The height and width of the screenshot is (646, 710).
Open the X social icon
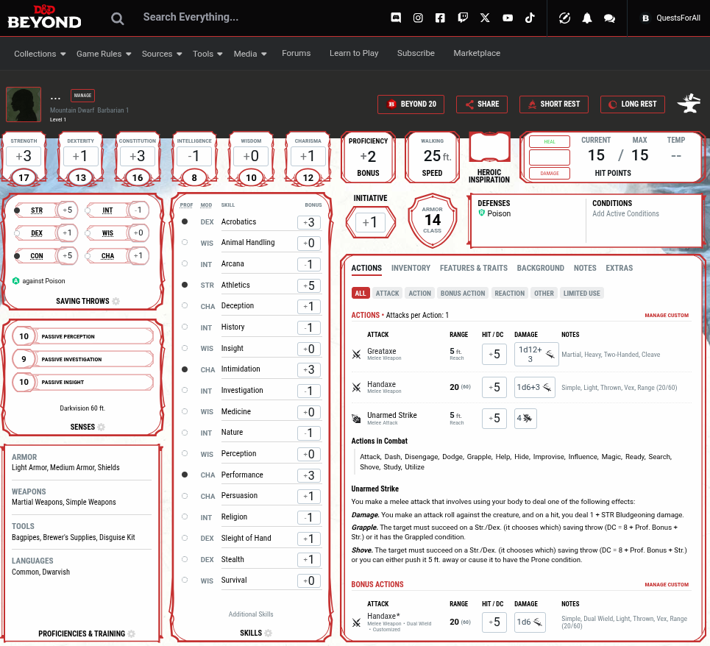point(485,18)
